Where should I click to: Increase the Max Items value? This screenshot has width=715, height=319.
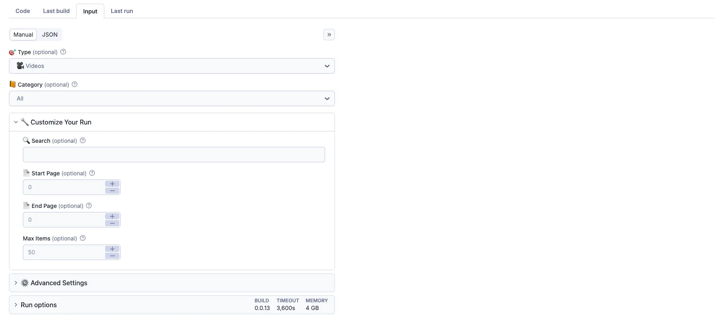pos(112,249)
